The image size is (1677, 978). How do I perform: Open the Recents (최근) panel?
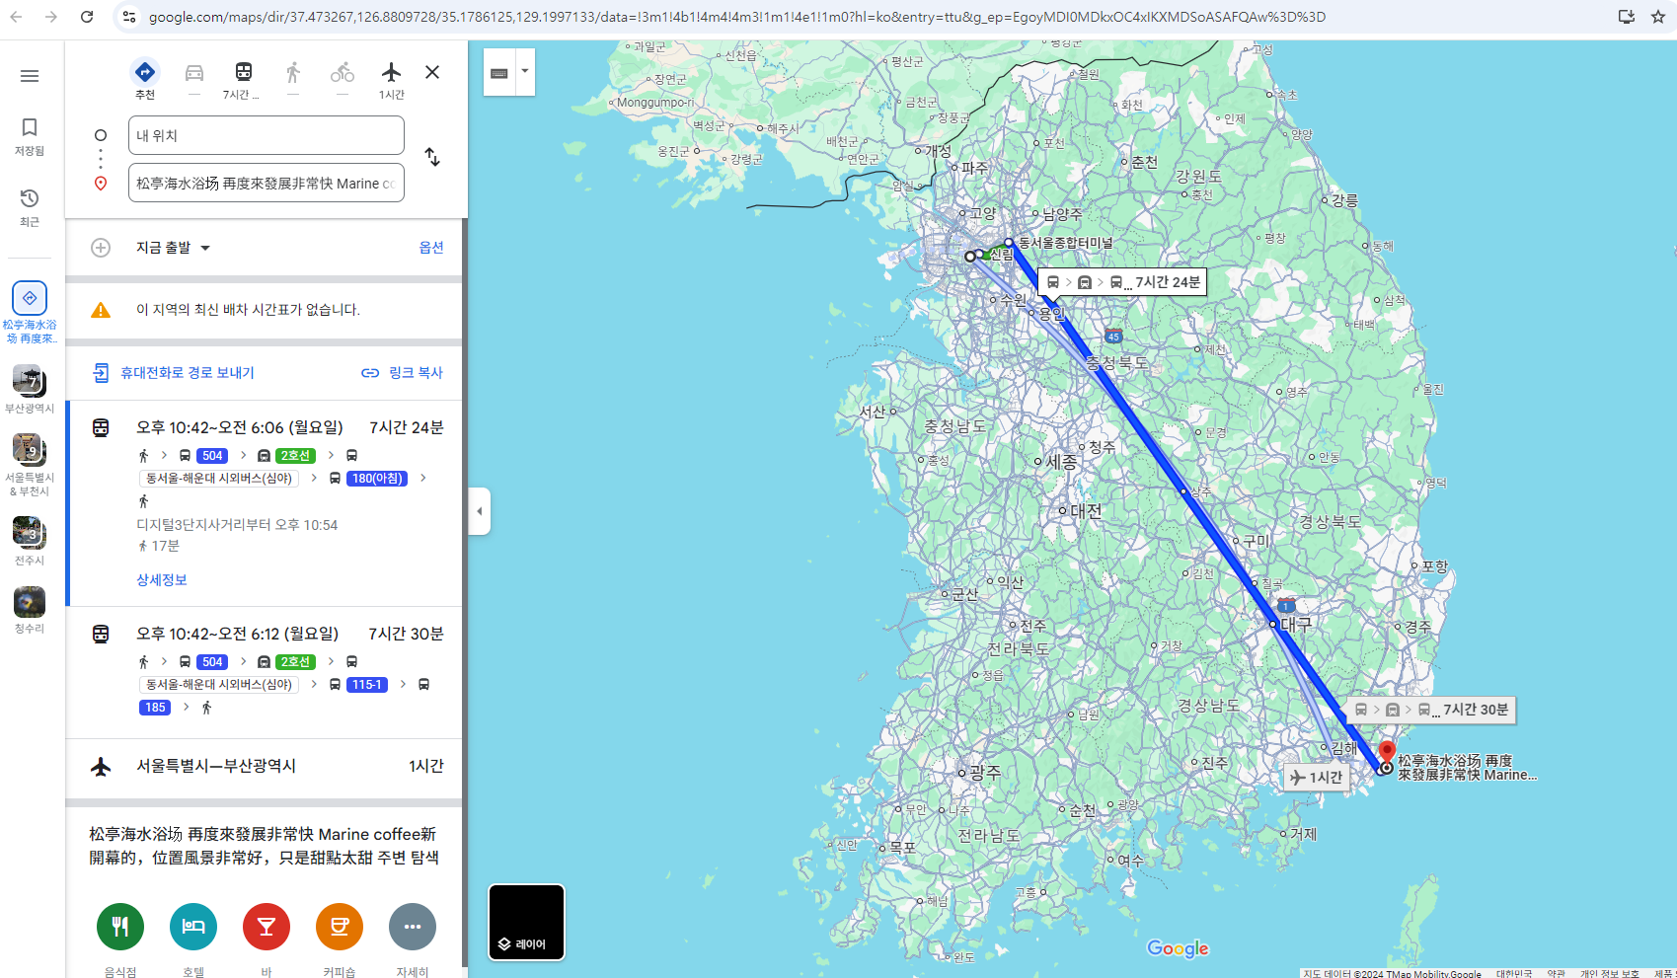coord(30,208)
